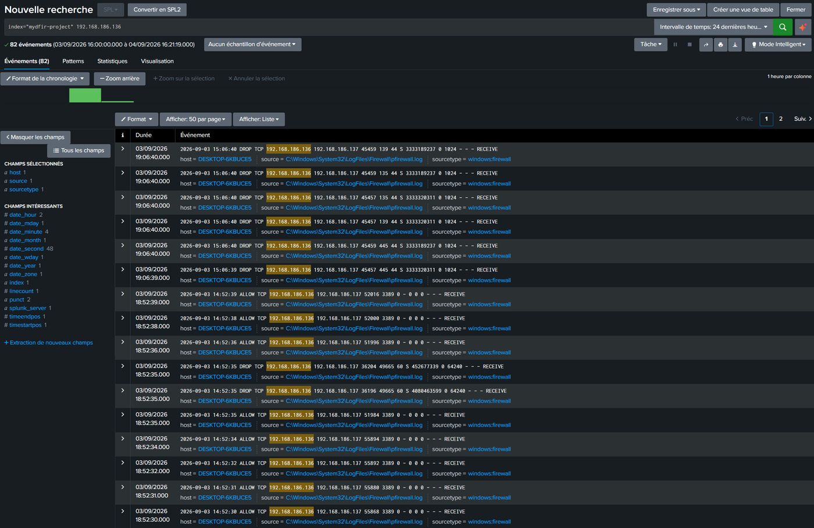The height and width of the screenshot is (528, 814).
Task: Stop the search job
Action: 690,45
